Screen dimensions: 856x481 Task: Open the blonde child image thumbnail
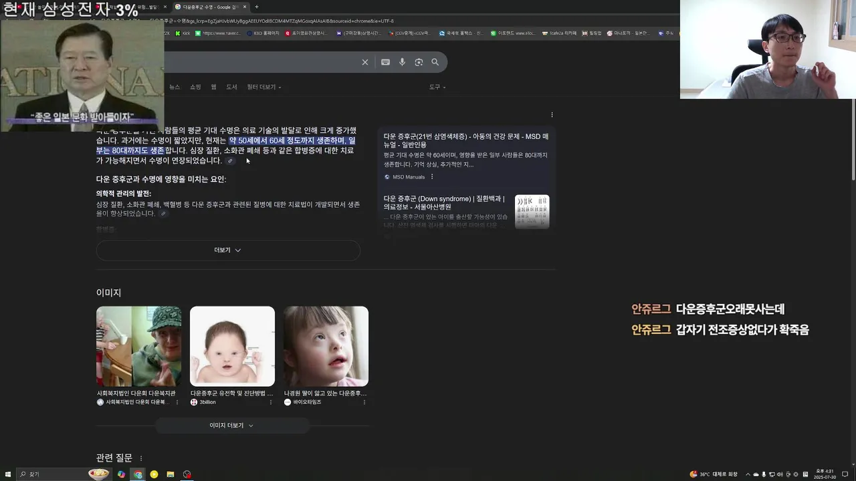pos(326,346)
